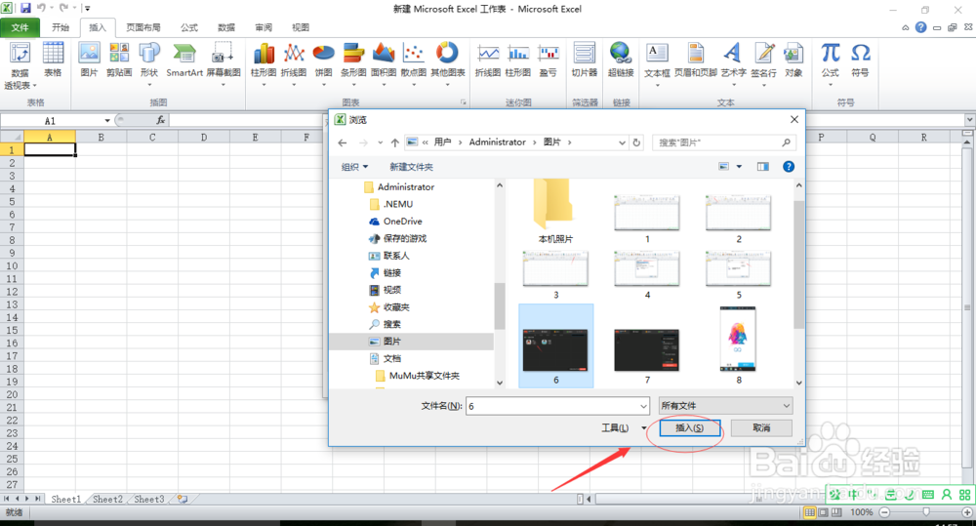Switch to the Home tab
This screenshot has height=526, width=976.
click(61, 27)
